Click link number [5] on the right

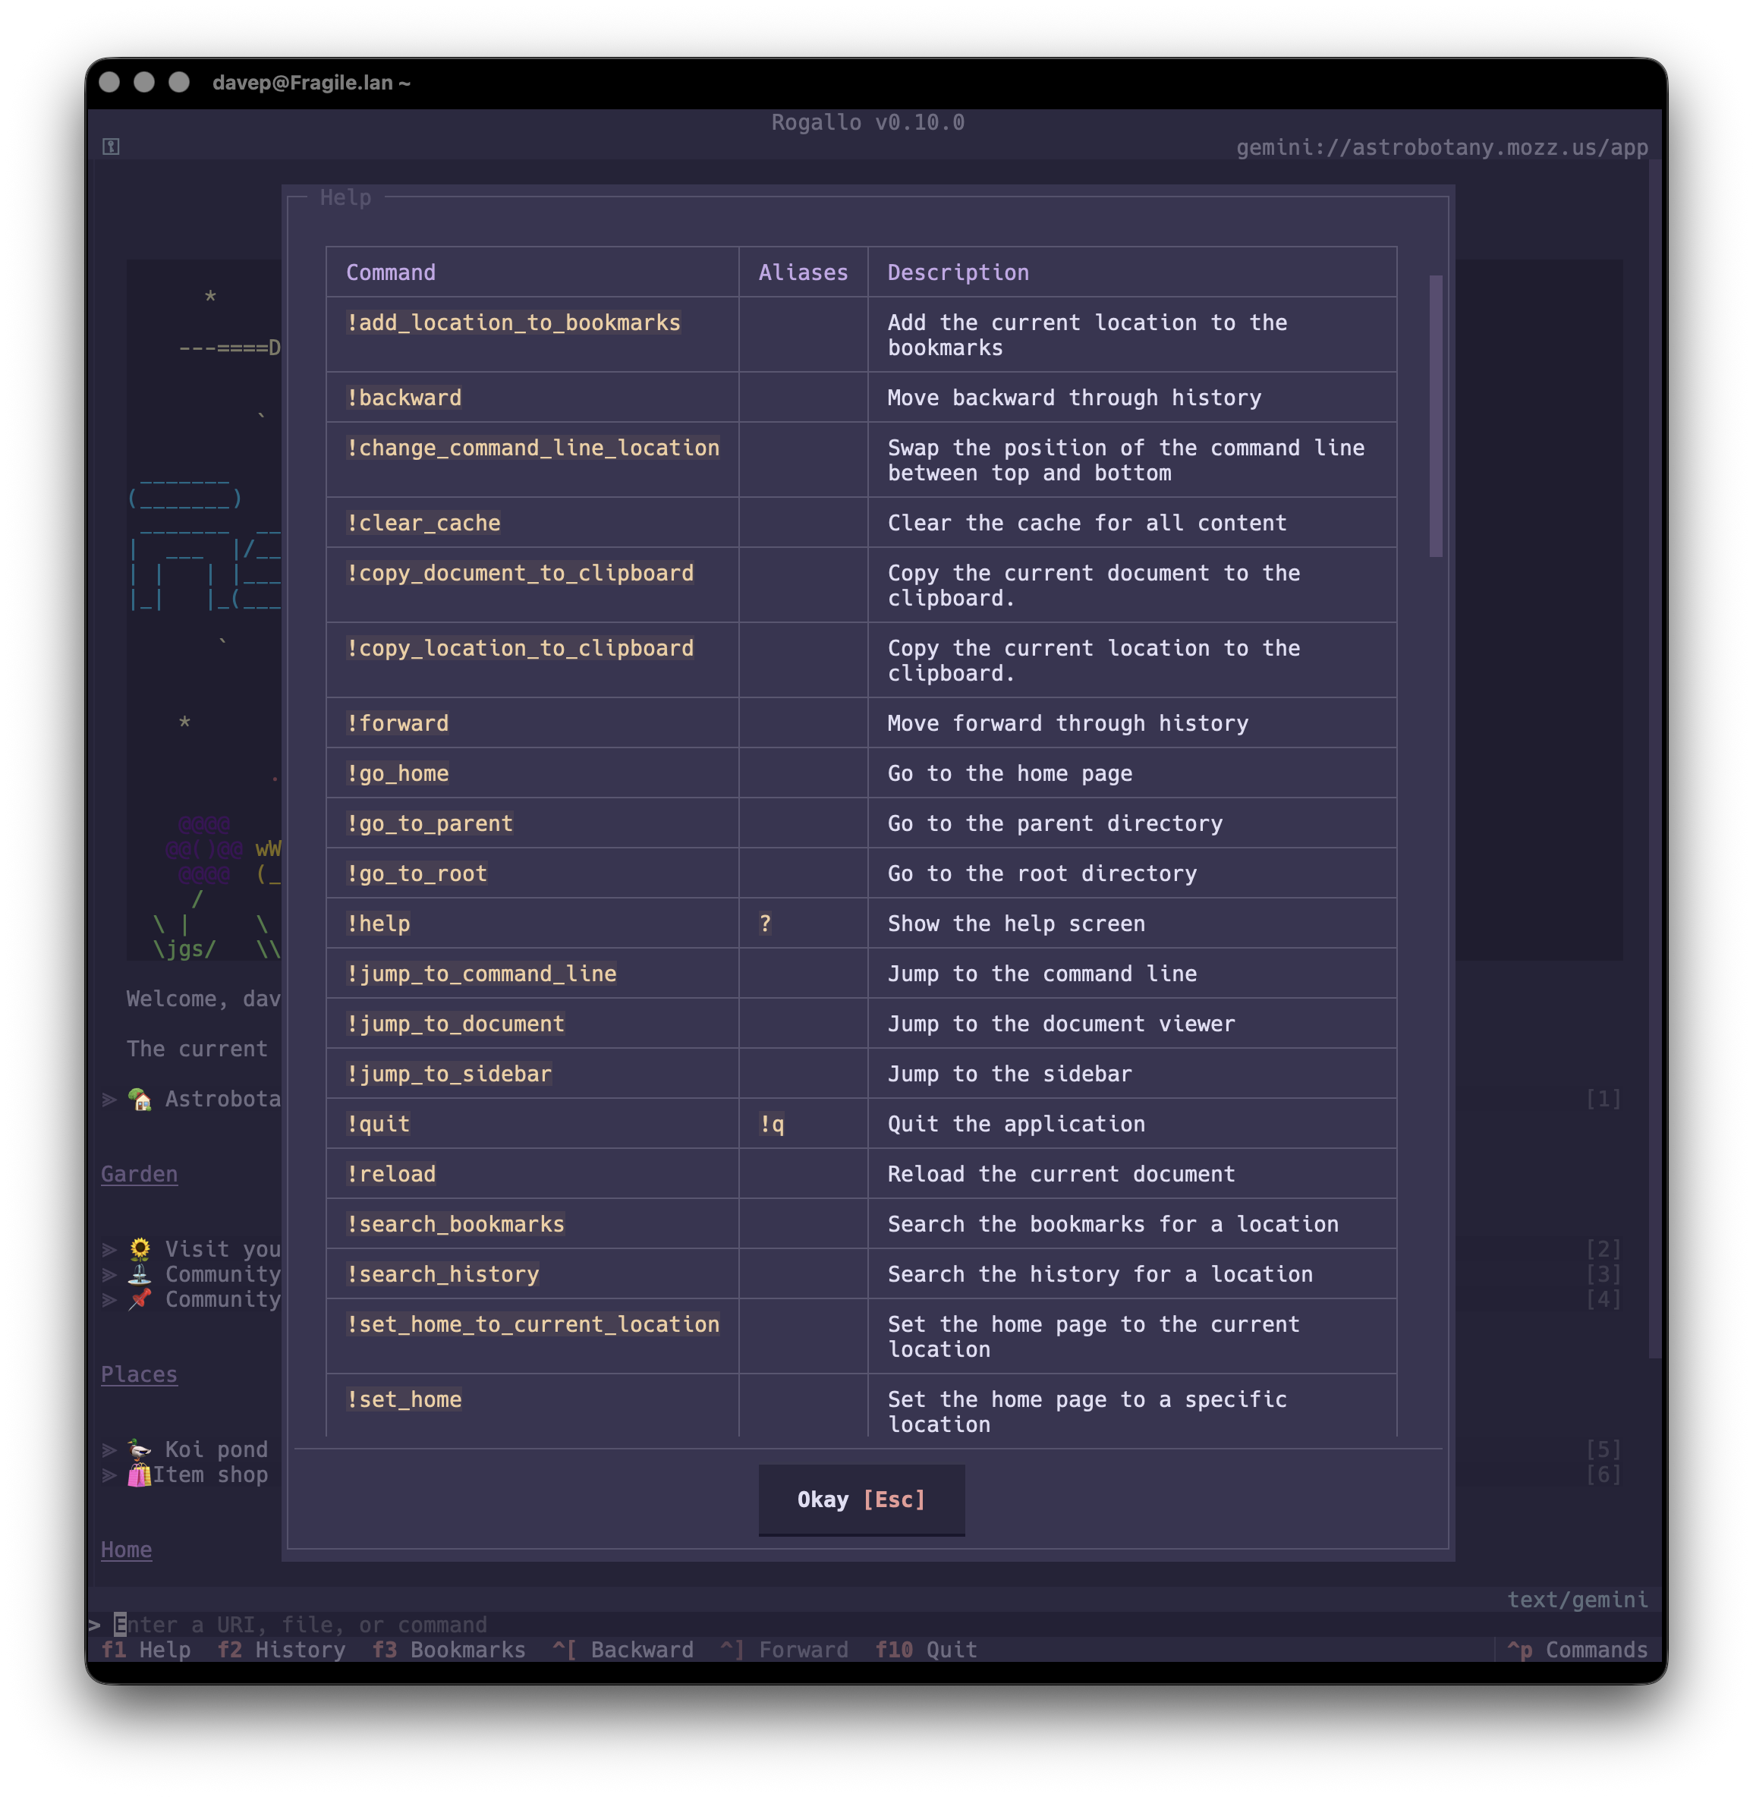[x=1603, y=1449]
